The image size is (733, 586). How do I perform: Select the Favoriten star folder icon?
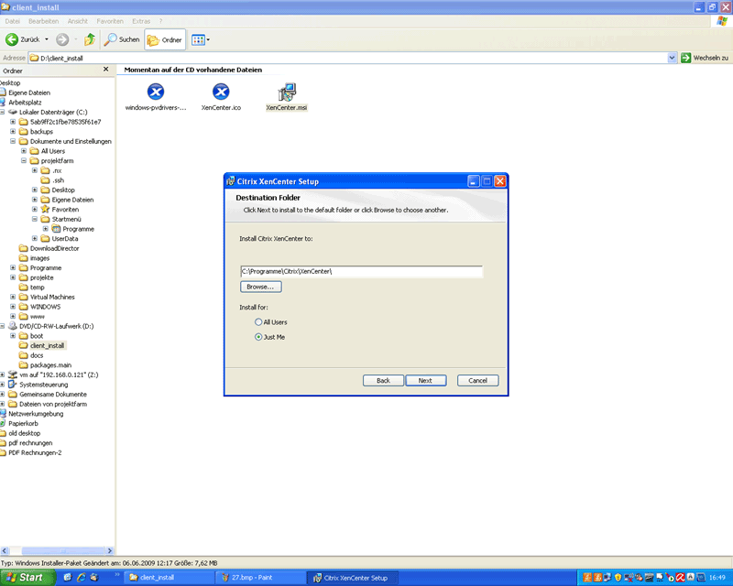click(x=45, y=210)
